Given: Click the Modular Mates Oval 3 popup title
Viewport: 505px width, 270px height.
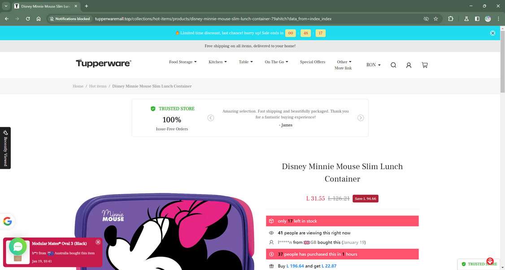Looking at the screenshot, I should pos(59,244).
